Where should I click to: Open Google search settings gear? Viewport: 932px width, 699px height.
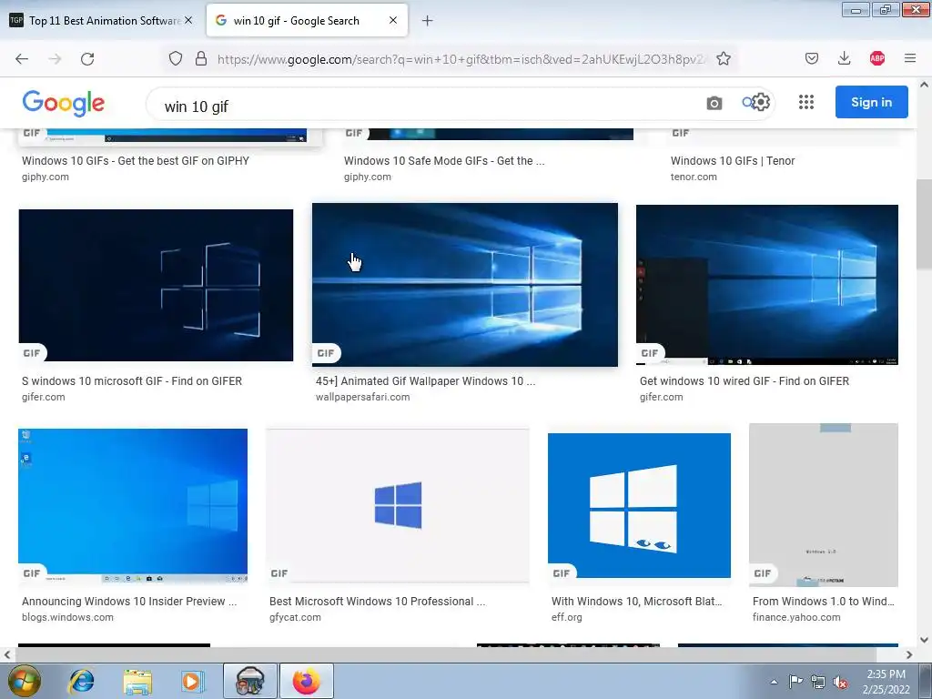(x=761, y=102)
